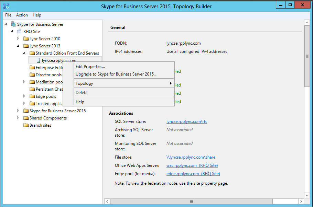Image resolution: width=313 pixels, height=207 pixels.
Task: Click the Standard Edition Front End Servers folder icon
Action: (x=32, y=53)
